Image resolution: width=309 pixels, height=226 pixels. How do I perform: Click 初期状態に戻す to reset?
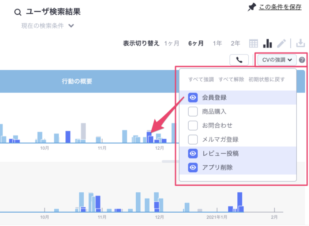click(267, 80)
